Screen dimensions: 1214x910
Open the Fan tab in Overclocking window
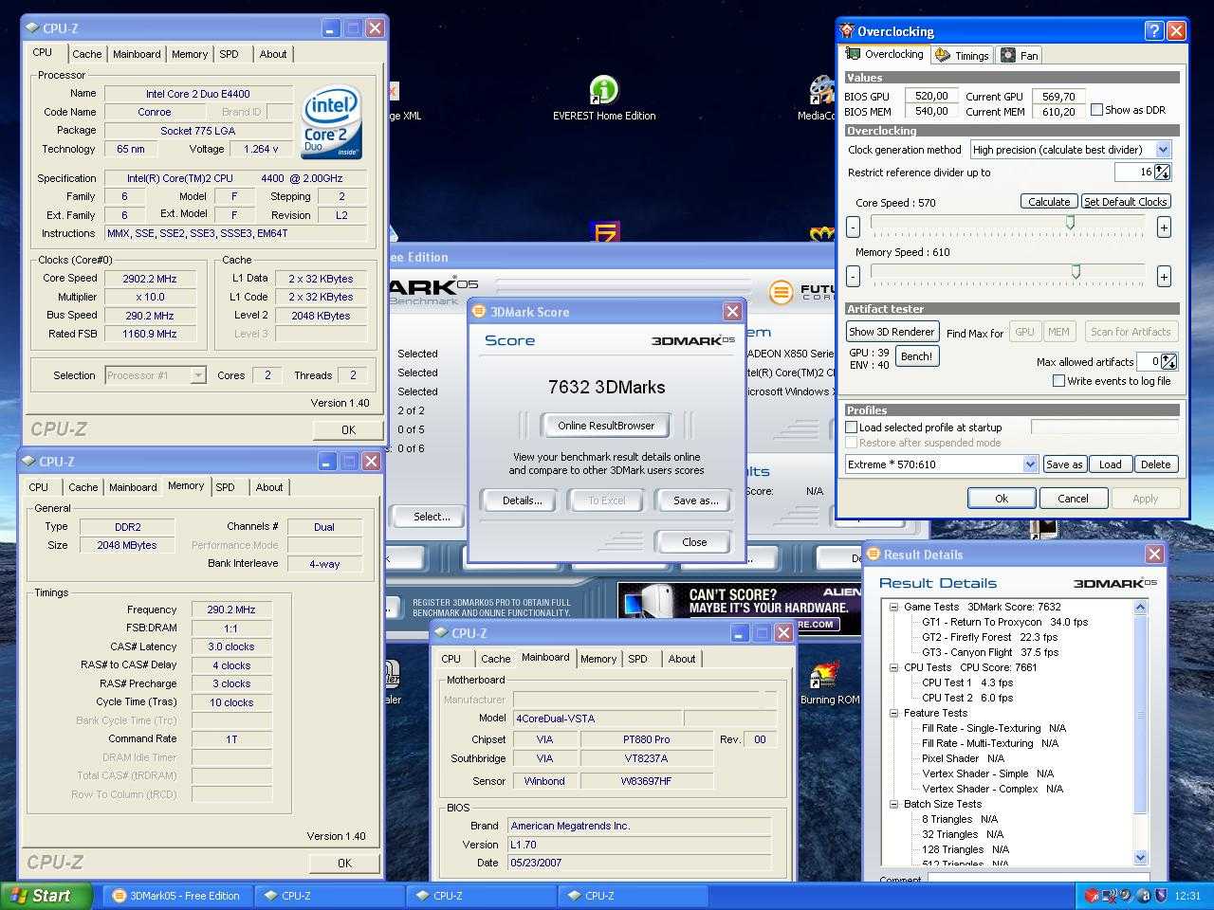point(1020,55)
